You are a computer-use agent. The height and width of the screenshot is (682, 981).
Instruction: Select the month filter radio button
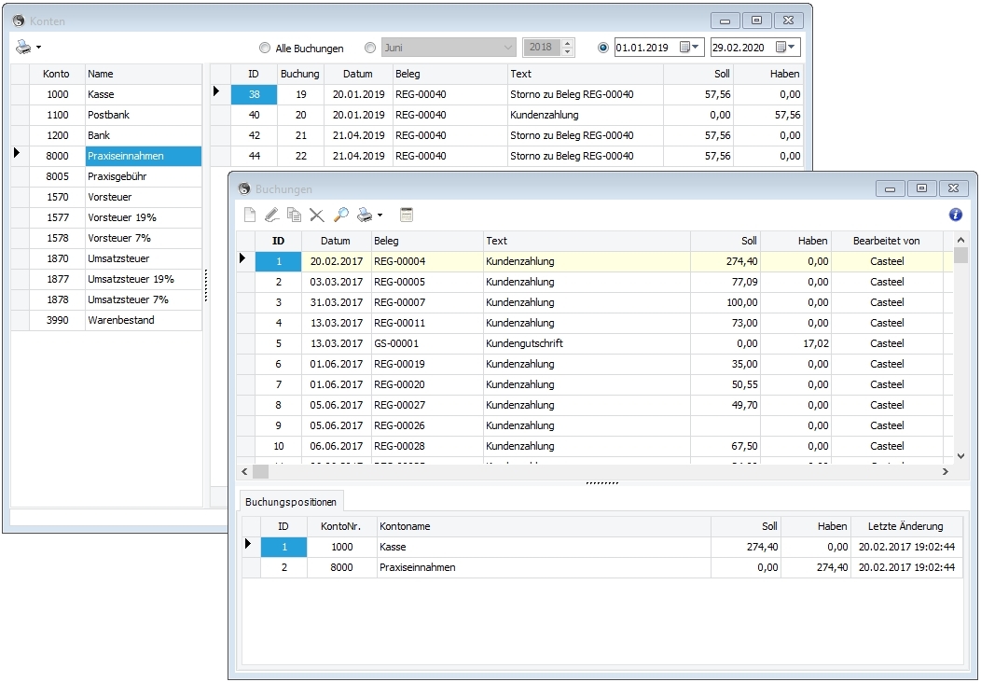(x=371, y=48)
